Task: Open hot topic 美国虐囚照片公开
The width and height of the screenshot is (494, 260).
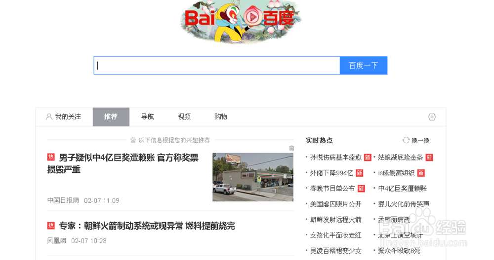Action: pyautogui.click(x=336, y=204)
